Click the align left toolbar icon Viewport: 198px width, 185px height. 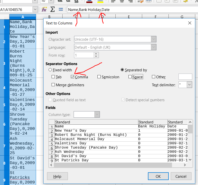(x=113, y=1)
